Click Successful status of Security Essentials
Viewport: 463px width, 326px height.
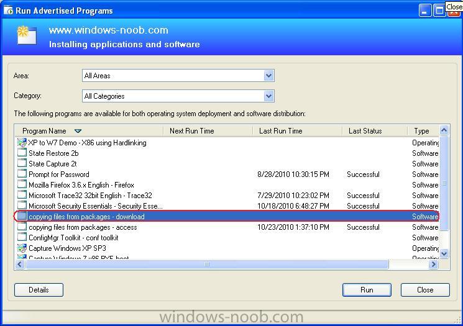(x=363, y=206)
